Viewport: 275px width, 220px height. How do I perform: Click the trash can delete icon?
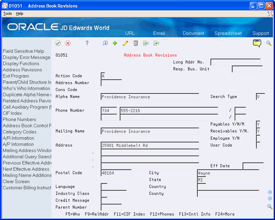coord(136,43)
